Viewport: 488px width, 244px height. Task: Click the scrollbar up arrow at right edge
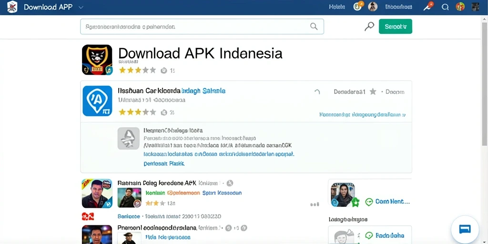coord(485,19)
